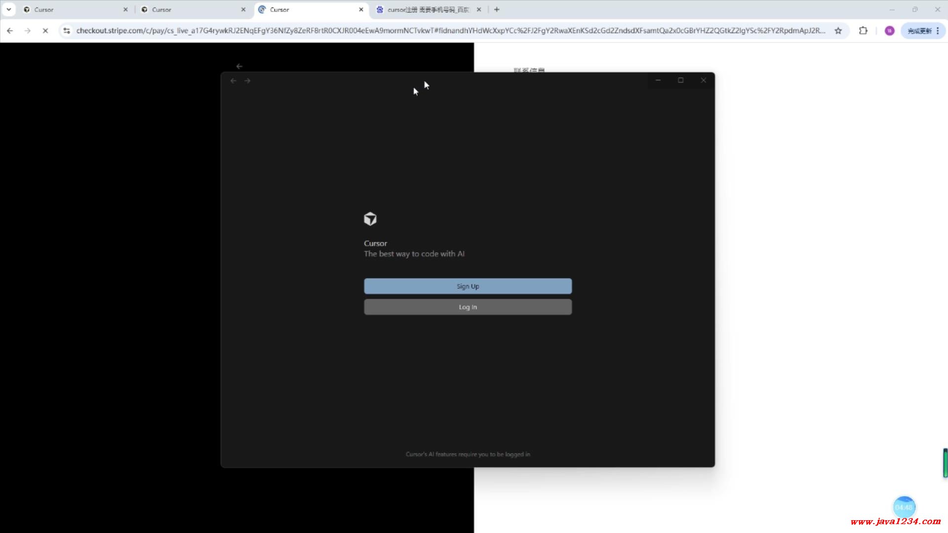
Task: View site information icon in address bar
Action: (x=67, y=31)
